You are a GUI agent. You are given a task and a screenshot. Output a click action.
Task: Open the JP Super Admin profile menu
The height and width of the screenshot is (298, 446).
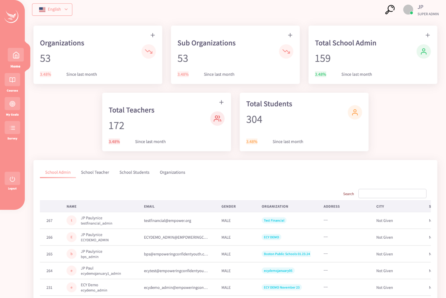tap(421, 10)
